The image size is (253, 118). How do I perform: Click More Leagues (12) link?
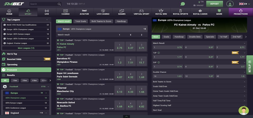26,48
